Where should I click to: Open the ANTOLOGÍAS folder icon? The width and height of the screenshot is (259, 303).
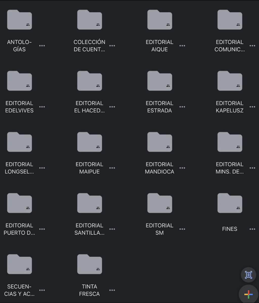[x=19, y=19]
